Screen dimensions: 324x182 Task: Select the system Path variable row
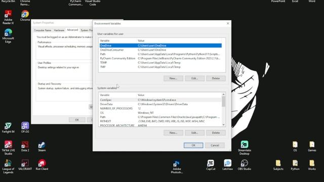coord(160,117)
